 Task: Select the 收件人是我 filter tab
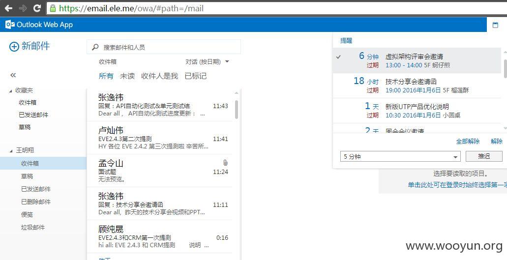tap(159, 76)
